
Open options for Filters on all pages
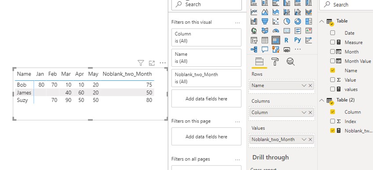click(x=237, y=160)
